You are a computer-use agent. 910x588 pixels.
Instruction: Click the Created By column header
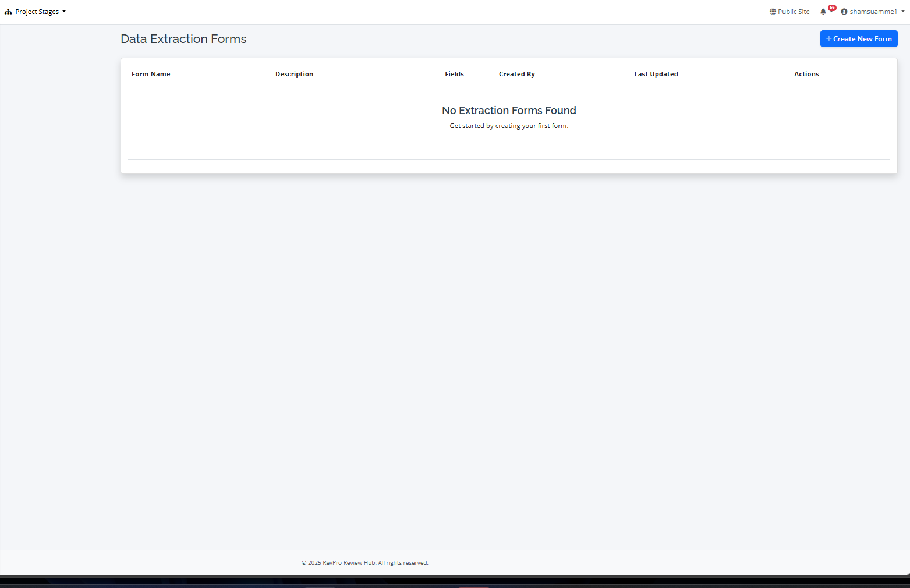516,74
